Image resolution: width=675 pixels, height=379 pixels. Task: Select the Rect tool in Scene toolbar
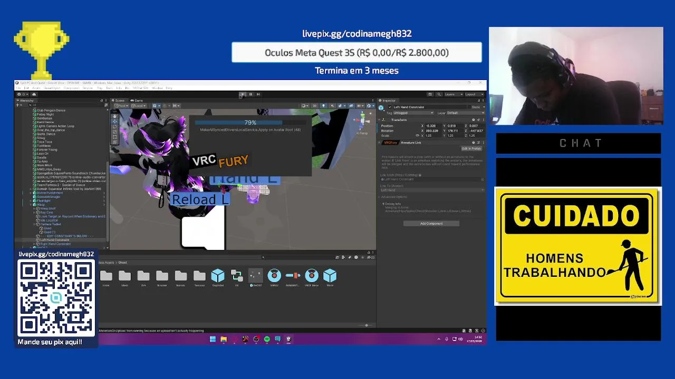click(114, 137)
